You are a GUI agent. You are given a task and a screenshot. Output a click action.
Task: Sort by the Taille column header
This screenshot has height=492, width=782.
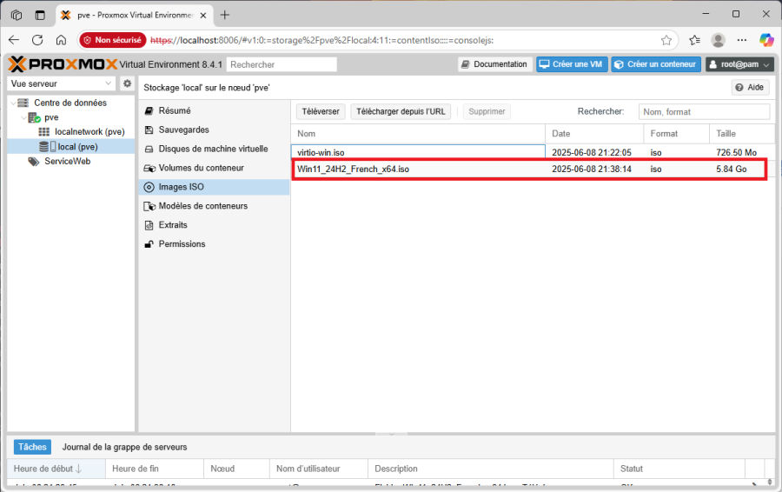(742, 134)
